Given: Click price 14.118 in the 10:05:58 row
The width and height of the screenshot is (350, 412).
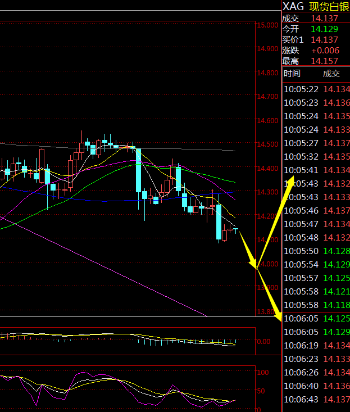Looking at the screenshot, I should (x=337, y=305).
